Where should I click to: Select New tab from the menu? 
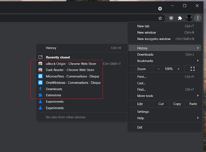point(164,26)
